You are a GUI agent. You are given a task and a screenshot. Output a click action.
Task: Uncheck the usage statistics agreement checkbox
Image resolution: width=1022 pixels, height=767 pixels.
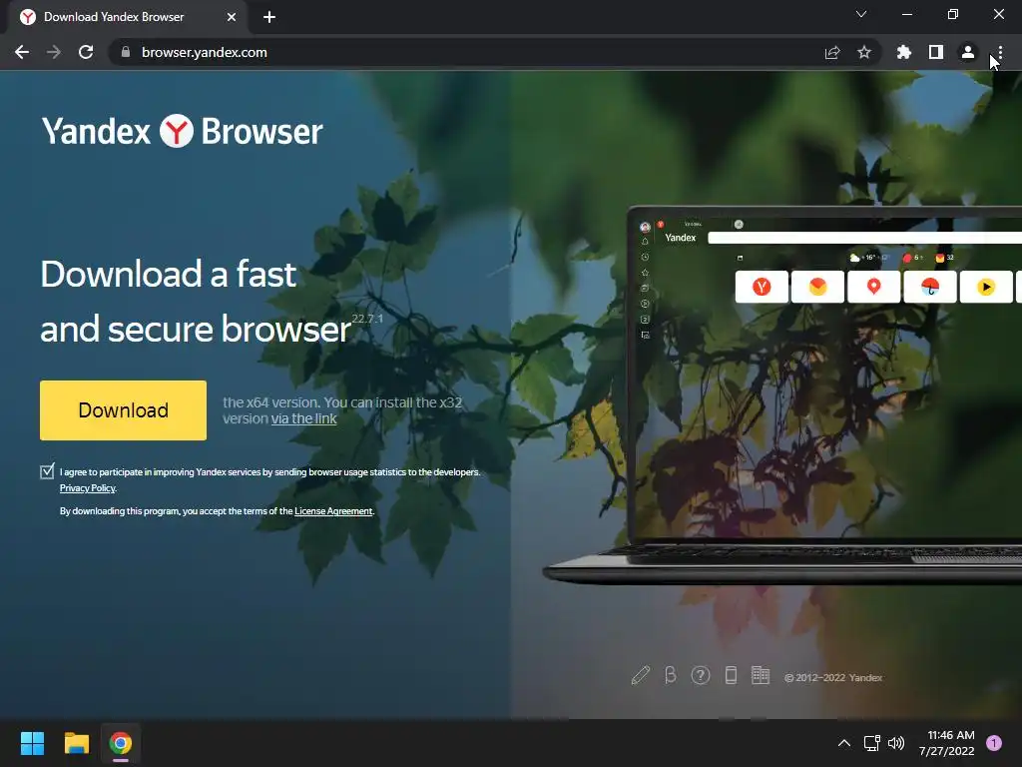click(x=47, y=471)
